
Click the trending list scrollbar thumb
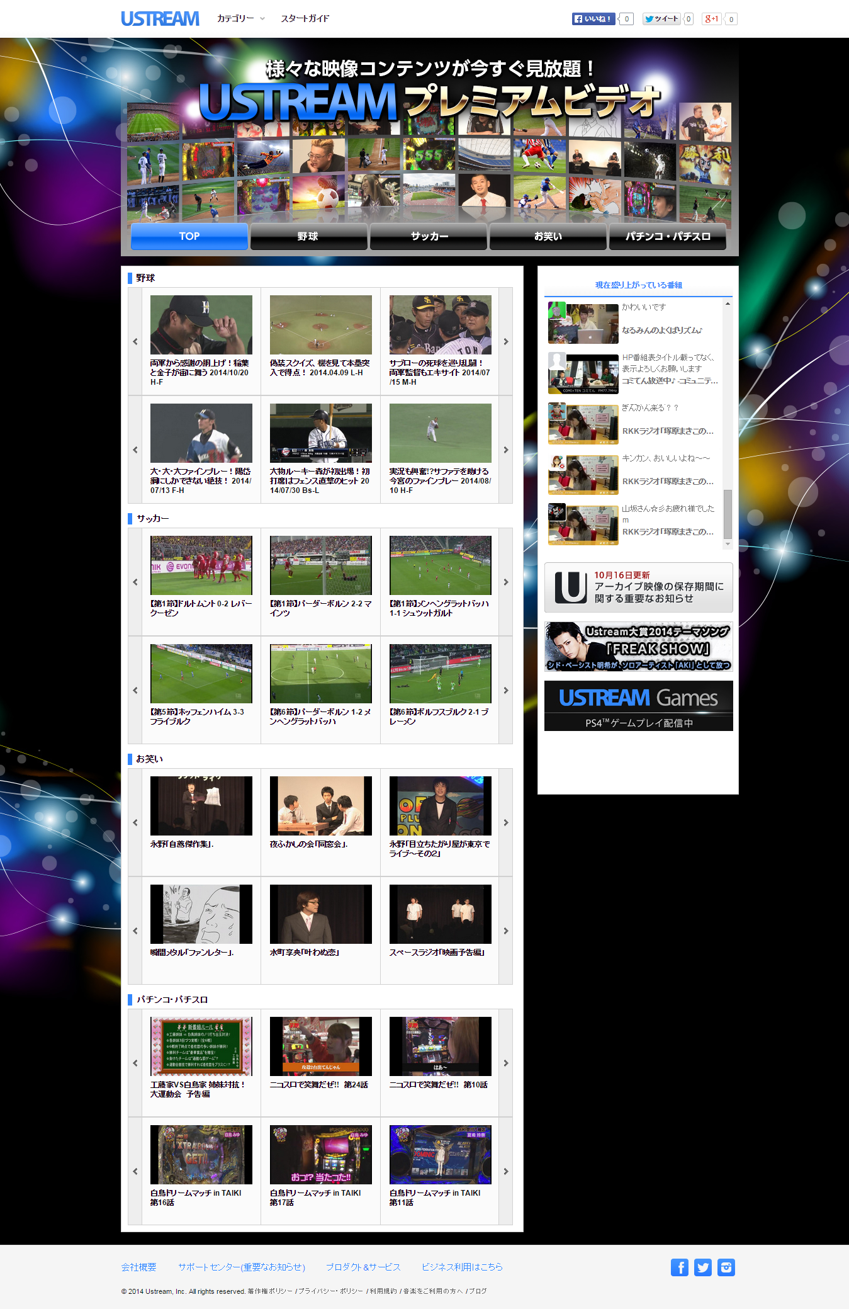[728, 514]
